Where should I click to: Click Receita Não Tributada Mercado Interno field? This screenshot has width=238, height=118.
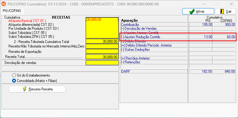pos(102,46)
